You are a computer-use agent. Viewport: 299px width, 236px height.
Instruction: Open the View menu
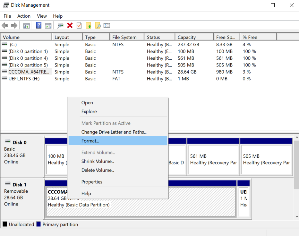[x=42, y=16]
